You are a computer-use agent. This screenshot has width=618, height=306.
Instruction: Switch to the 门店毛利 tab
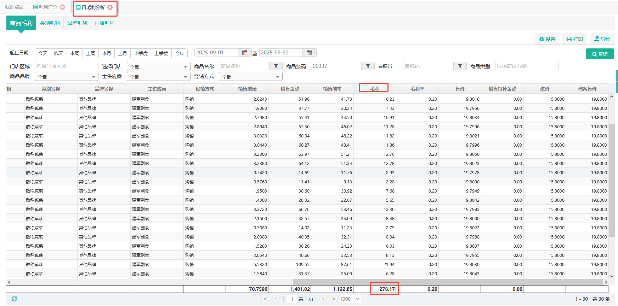pos(104,23)
